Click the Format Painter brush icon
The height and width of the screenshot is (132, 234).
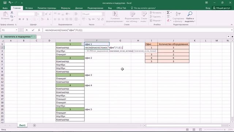[x=12, y=20]
